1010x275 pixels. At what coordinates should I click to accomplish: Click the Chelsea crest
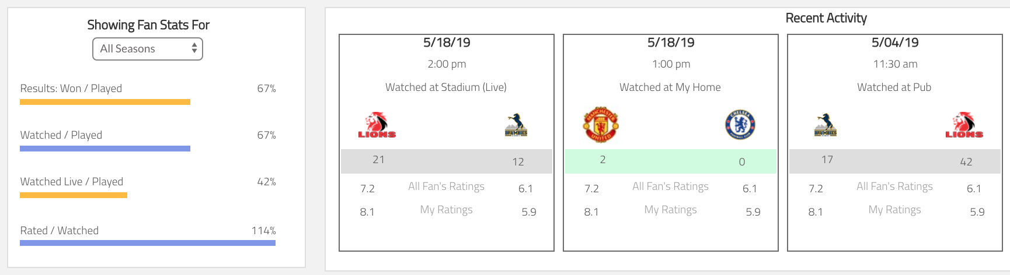[740, 125]
